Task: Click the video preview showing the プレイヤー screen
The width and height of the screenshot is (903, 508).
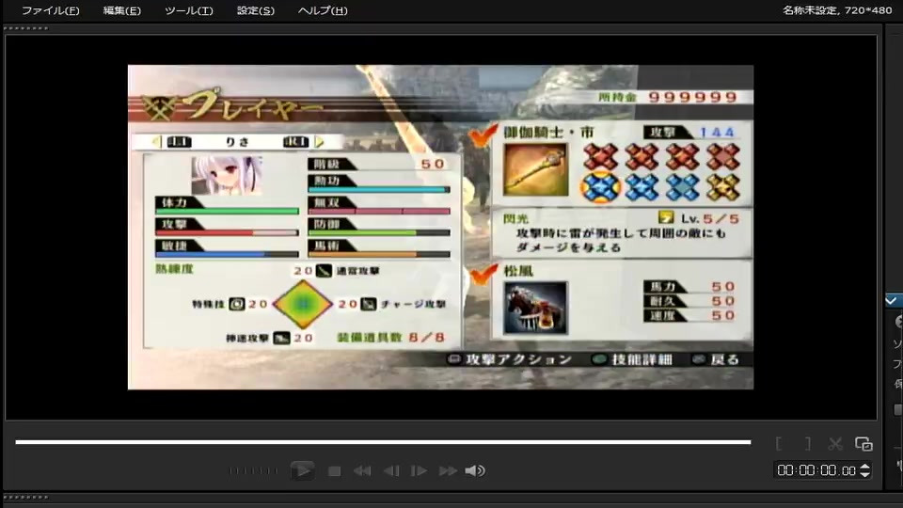Action: [440, 227]
